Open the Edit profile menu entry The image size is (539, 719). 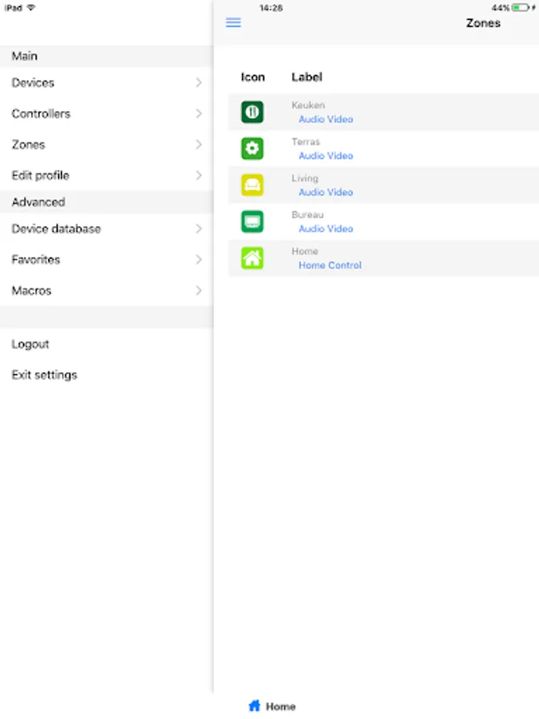[x=106, y=175]
